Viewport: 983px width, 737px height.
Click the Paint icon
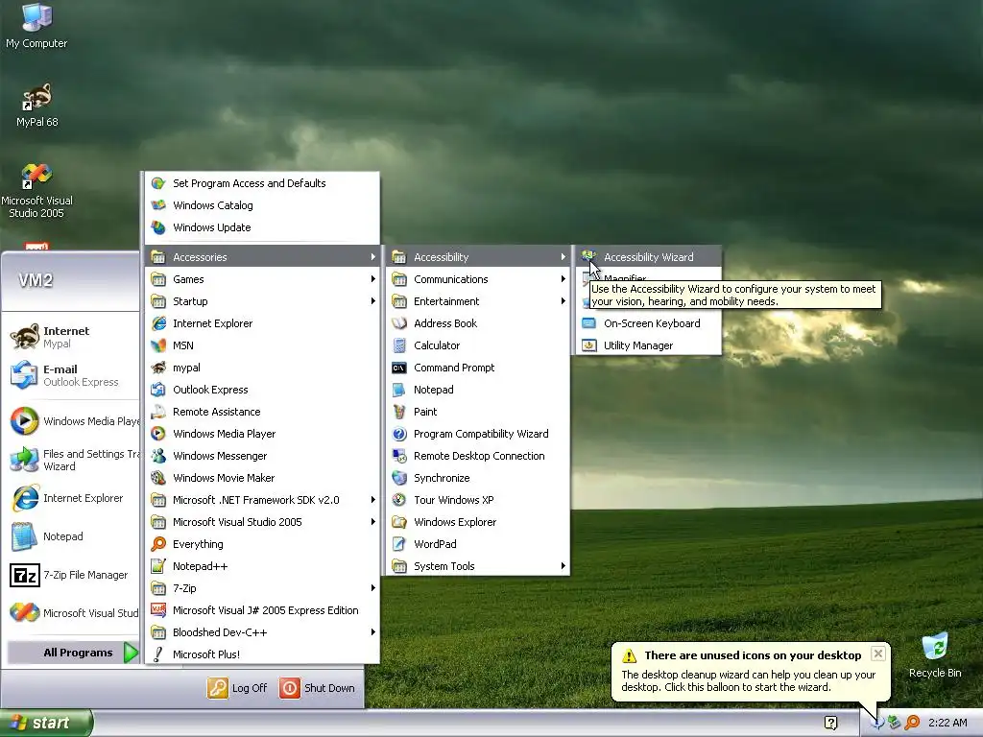(399, 412)
